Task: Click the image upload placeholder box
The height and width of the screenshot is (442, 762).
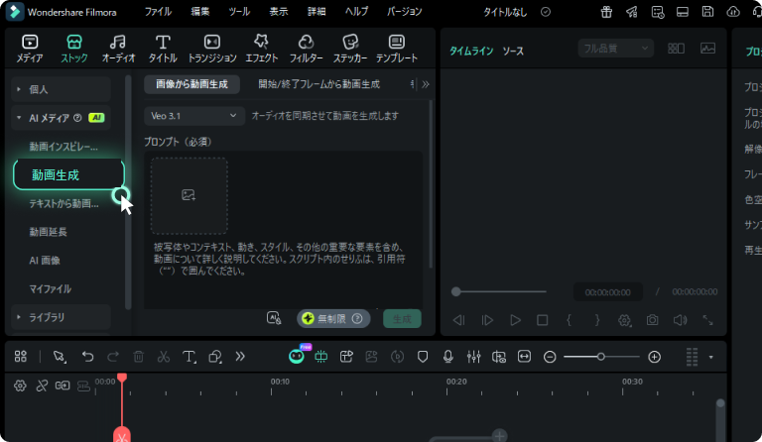Action: point(190,195)
